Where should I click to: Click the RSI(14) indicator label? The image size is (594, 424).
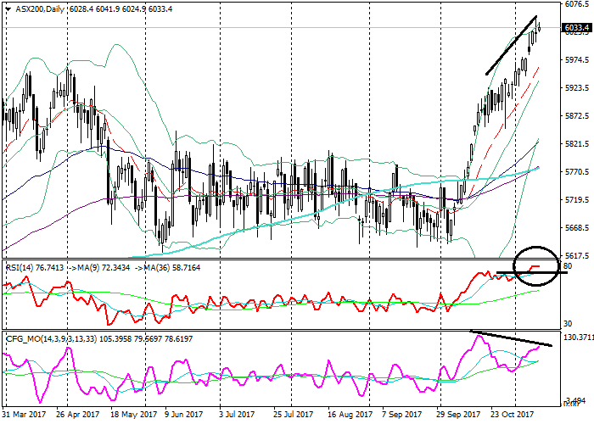[20, 266]
